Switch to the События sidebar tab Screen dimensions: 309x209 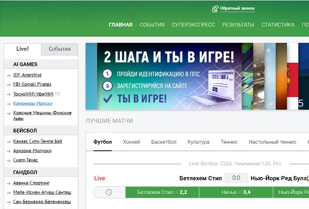point(60,49)
